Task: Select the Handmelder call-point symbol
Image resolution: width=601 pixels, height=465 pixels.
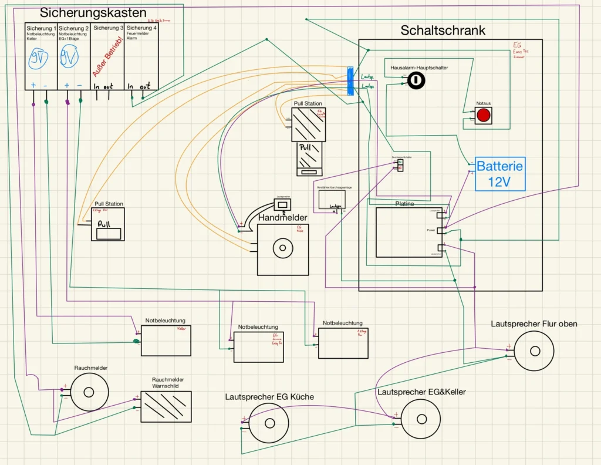Action: coord(282,248)
